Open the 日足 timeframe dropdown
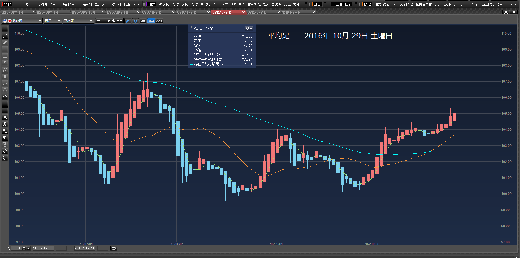 (53, 21)
